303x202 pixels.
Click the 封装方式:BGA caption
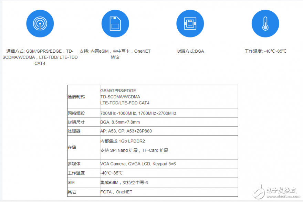190,51
